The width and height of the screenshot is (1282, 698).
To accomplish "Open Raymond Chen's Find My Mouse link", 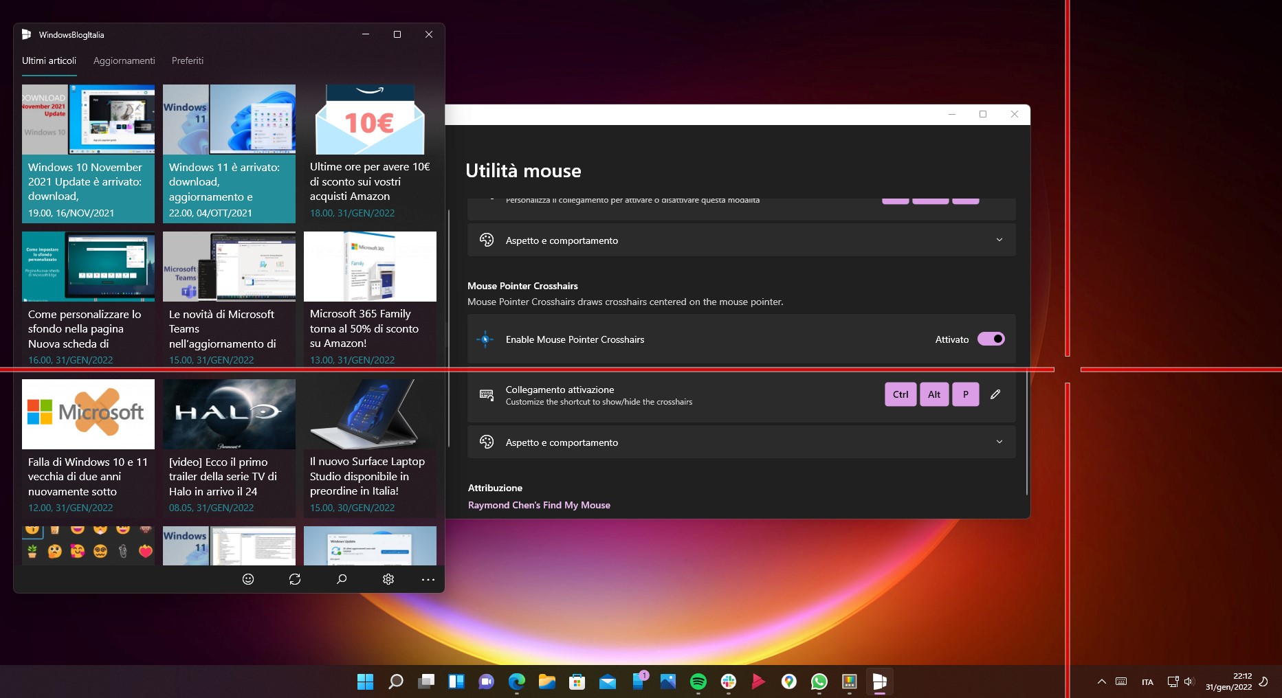I will pyautogui.click(x=539, y=505).
